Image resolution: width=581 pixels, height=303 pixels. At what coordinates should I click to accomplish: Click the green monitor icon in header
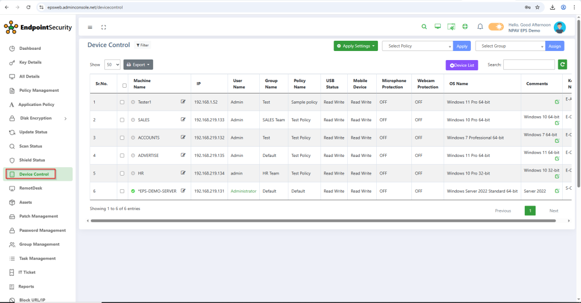(437, 27)
